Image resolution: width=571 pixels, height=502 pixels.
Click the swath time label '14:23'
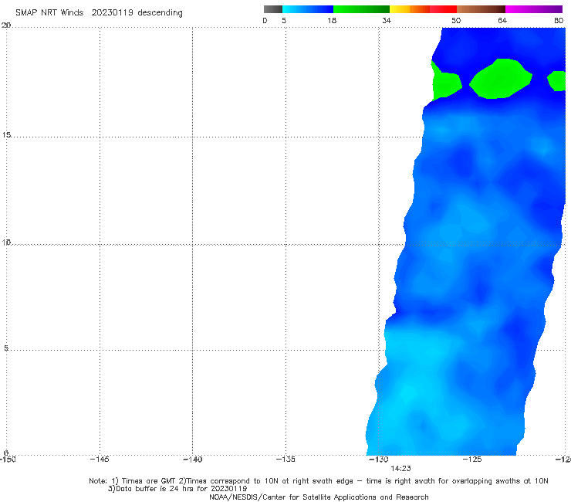(400, 469)
